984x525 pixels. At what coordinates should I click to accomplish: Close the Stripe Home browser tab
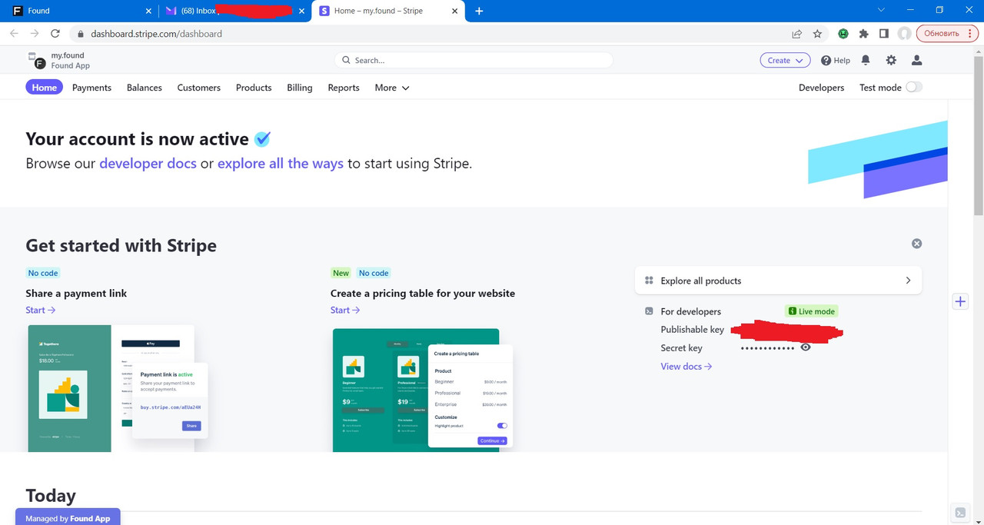[456, 11]
